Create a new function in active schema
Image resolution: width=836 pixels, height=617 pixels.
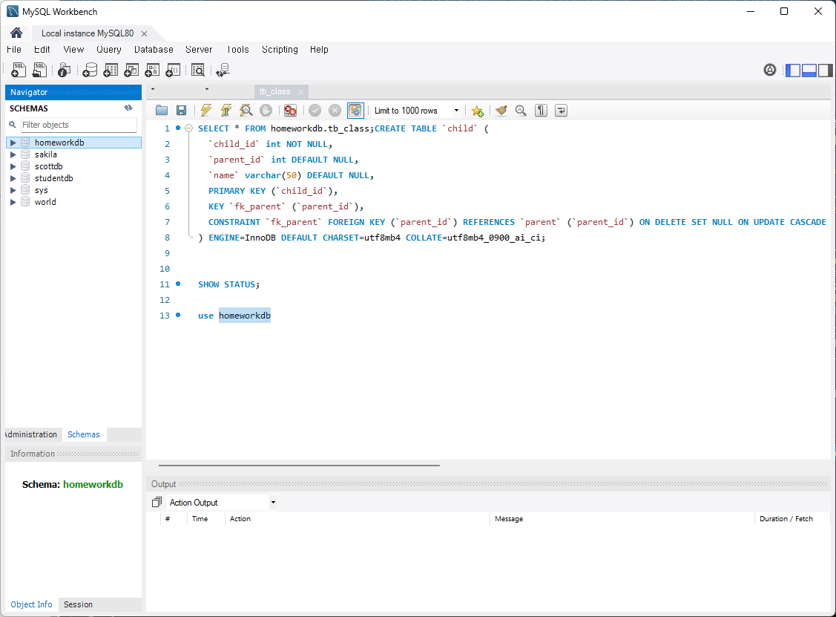[173, 69]
